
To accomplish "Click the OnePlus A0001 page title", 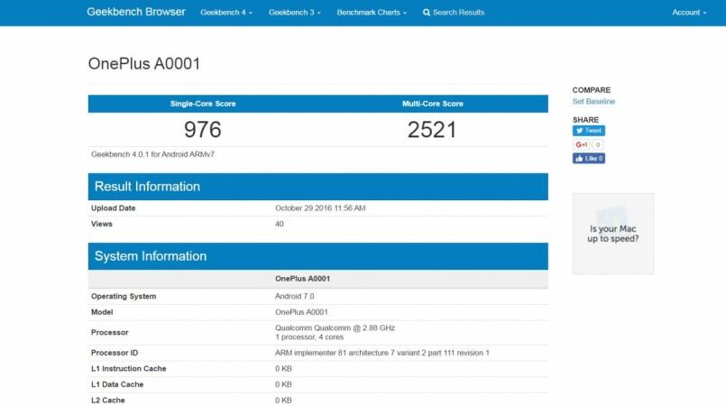I will click(x=144, y=63).
